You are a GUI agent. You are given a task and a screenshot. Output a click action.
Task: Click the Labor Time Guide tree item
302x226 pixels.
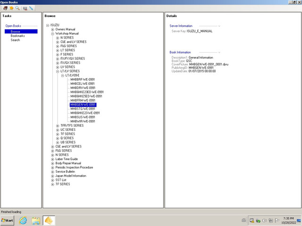[67, 159]
